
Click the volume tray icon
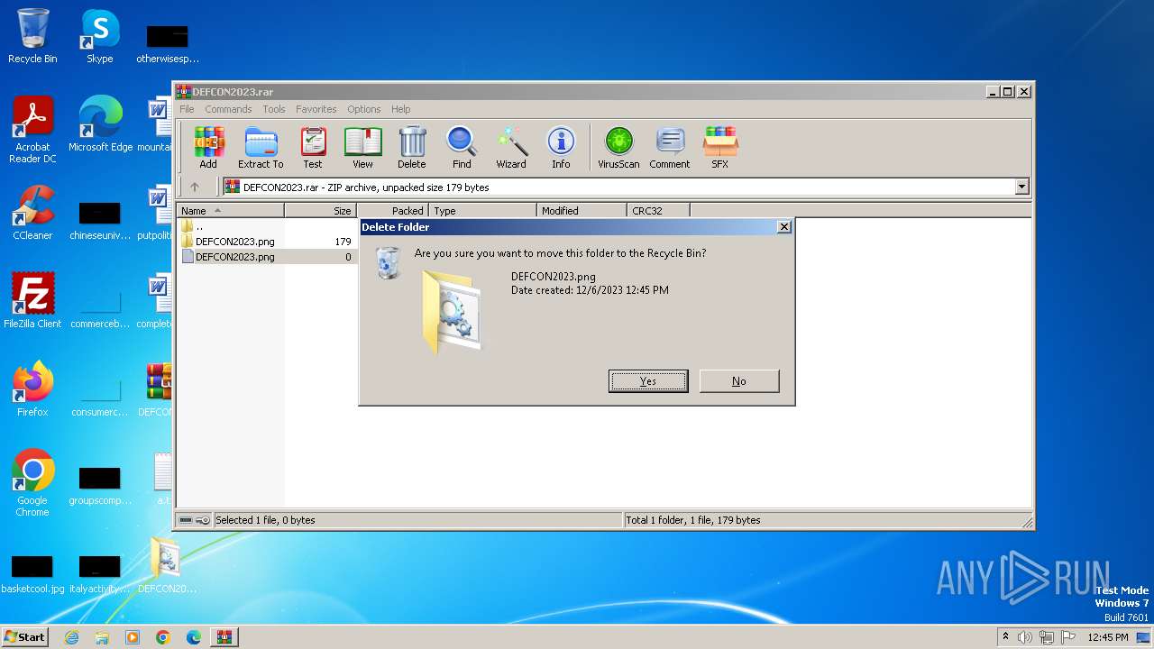coord(1025,637)
